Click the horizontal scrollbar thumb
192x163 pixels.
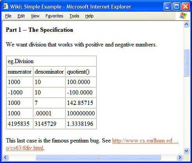tap(98, 157)
